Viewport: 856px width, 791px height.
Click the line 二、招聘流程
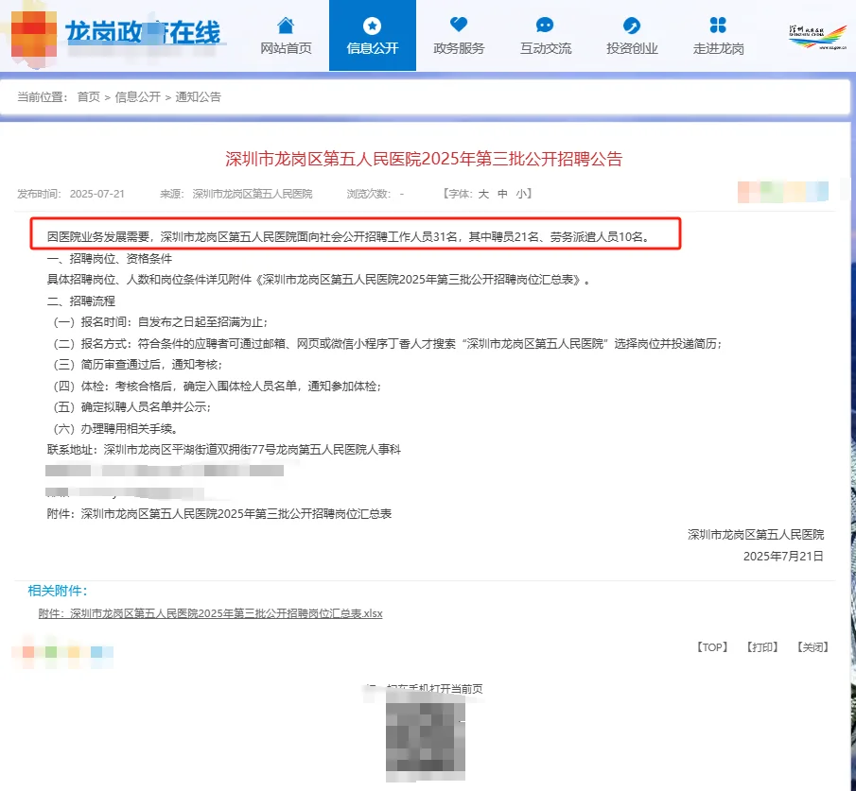click(80, 301)
